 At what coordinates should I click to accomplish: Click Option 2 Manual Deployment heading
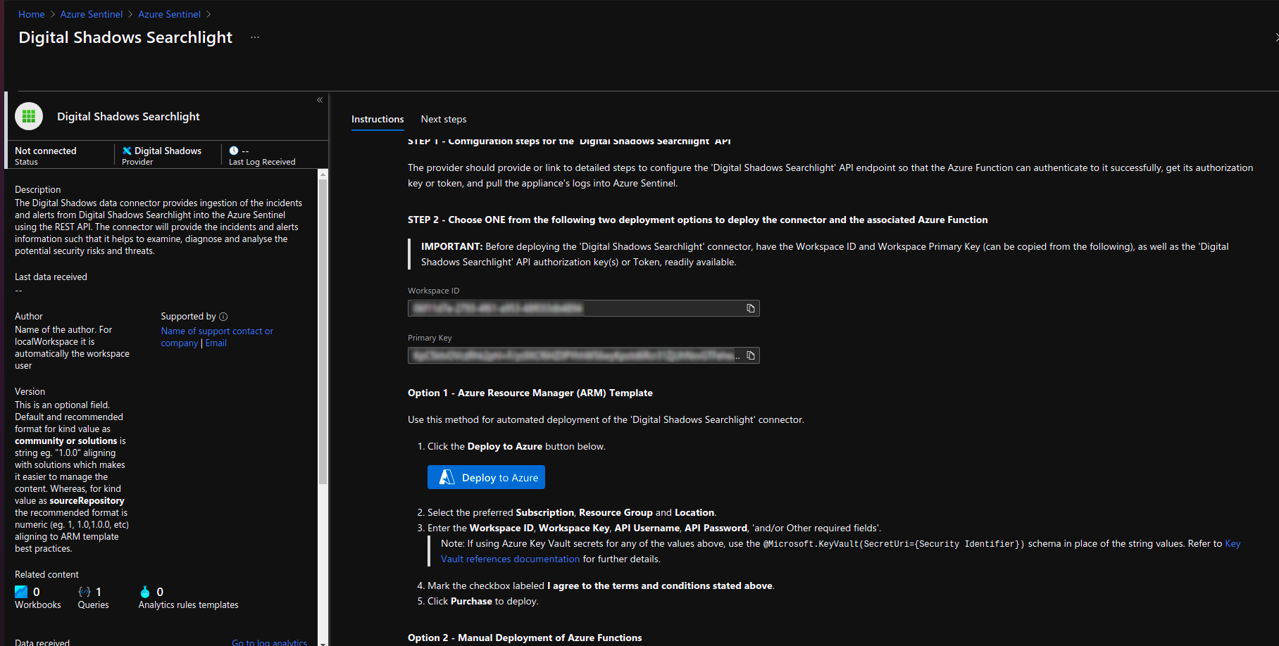click(x=525, y=638)
